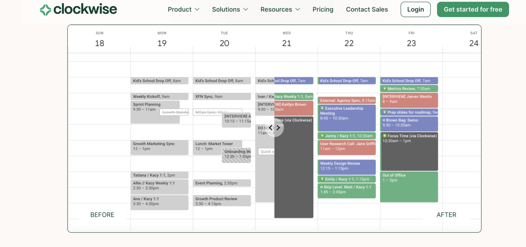
Task: Toggle pause on Skip Level: Matt / Kacy 1:1
Action: click(x=322, y=187)
